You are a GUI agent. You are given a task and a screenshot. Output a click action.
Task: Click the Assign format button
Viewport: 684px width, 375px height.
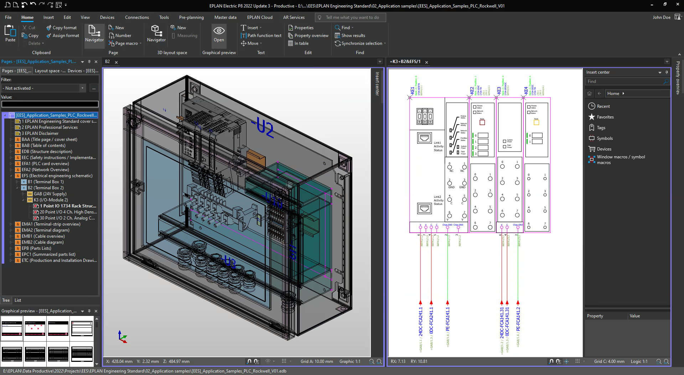point(63,36)
